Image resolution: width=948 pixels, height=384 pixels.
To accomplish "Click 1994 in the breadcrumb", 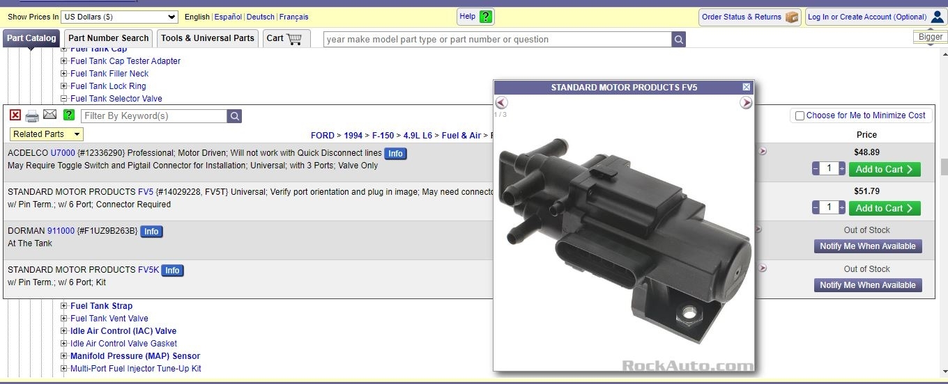I will [353, 136].
